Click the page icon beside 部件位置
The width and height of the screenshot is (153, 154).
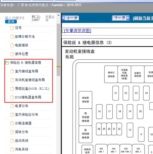pos(12,54)
